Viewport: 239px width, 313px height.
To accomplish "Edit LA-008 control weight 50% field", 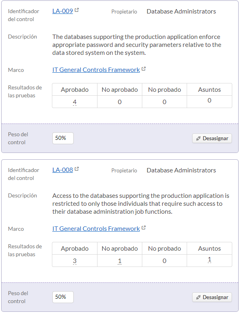I will pos(63,297).
